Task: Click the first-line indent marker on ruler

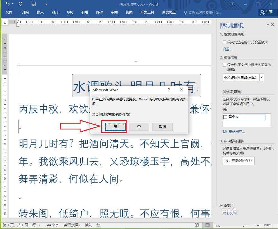Action: 18,21
